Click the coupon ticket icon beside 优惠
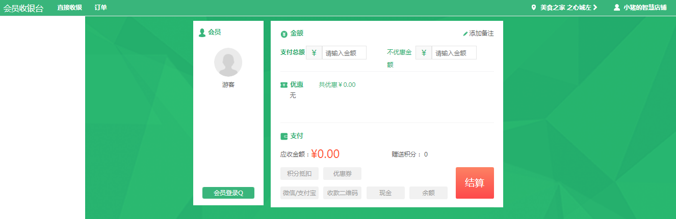 pyautogui.click(x=284, y=85)
